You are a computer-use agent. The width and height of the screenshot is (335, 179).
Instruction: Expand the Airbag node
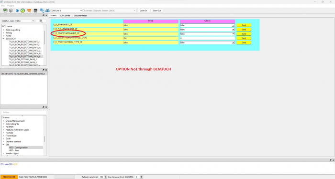point(3,33)
